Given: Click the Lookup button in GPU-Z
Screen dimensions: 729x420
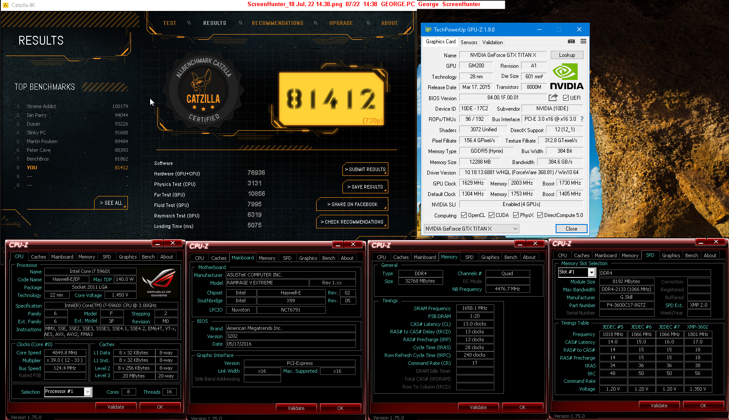Looking at the screenshot, I should [567, 55].
